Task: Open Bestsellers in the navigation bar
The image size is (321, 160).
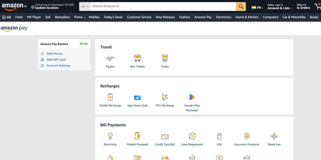Action: coord(62,17)
